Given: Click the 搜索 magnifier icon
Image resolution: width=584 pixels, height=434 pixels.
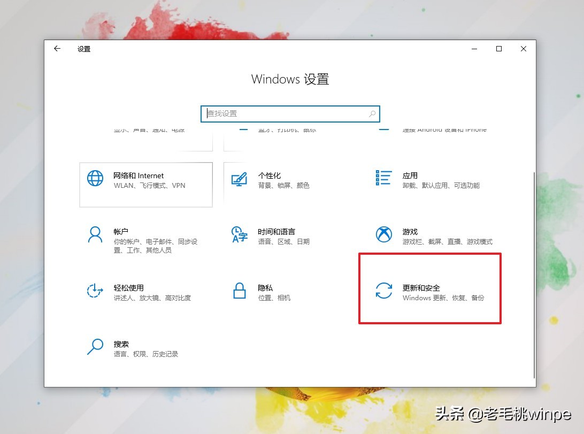Looking at the screenshot, I should pyautogui.click(x=95, y=347).
